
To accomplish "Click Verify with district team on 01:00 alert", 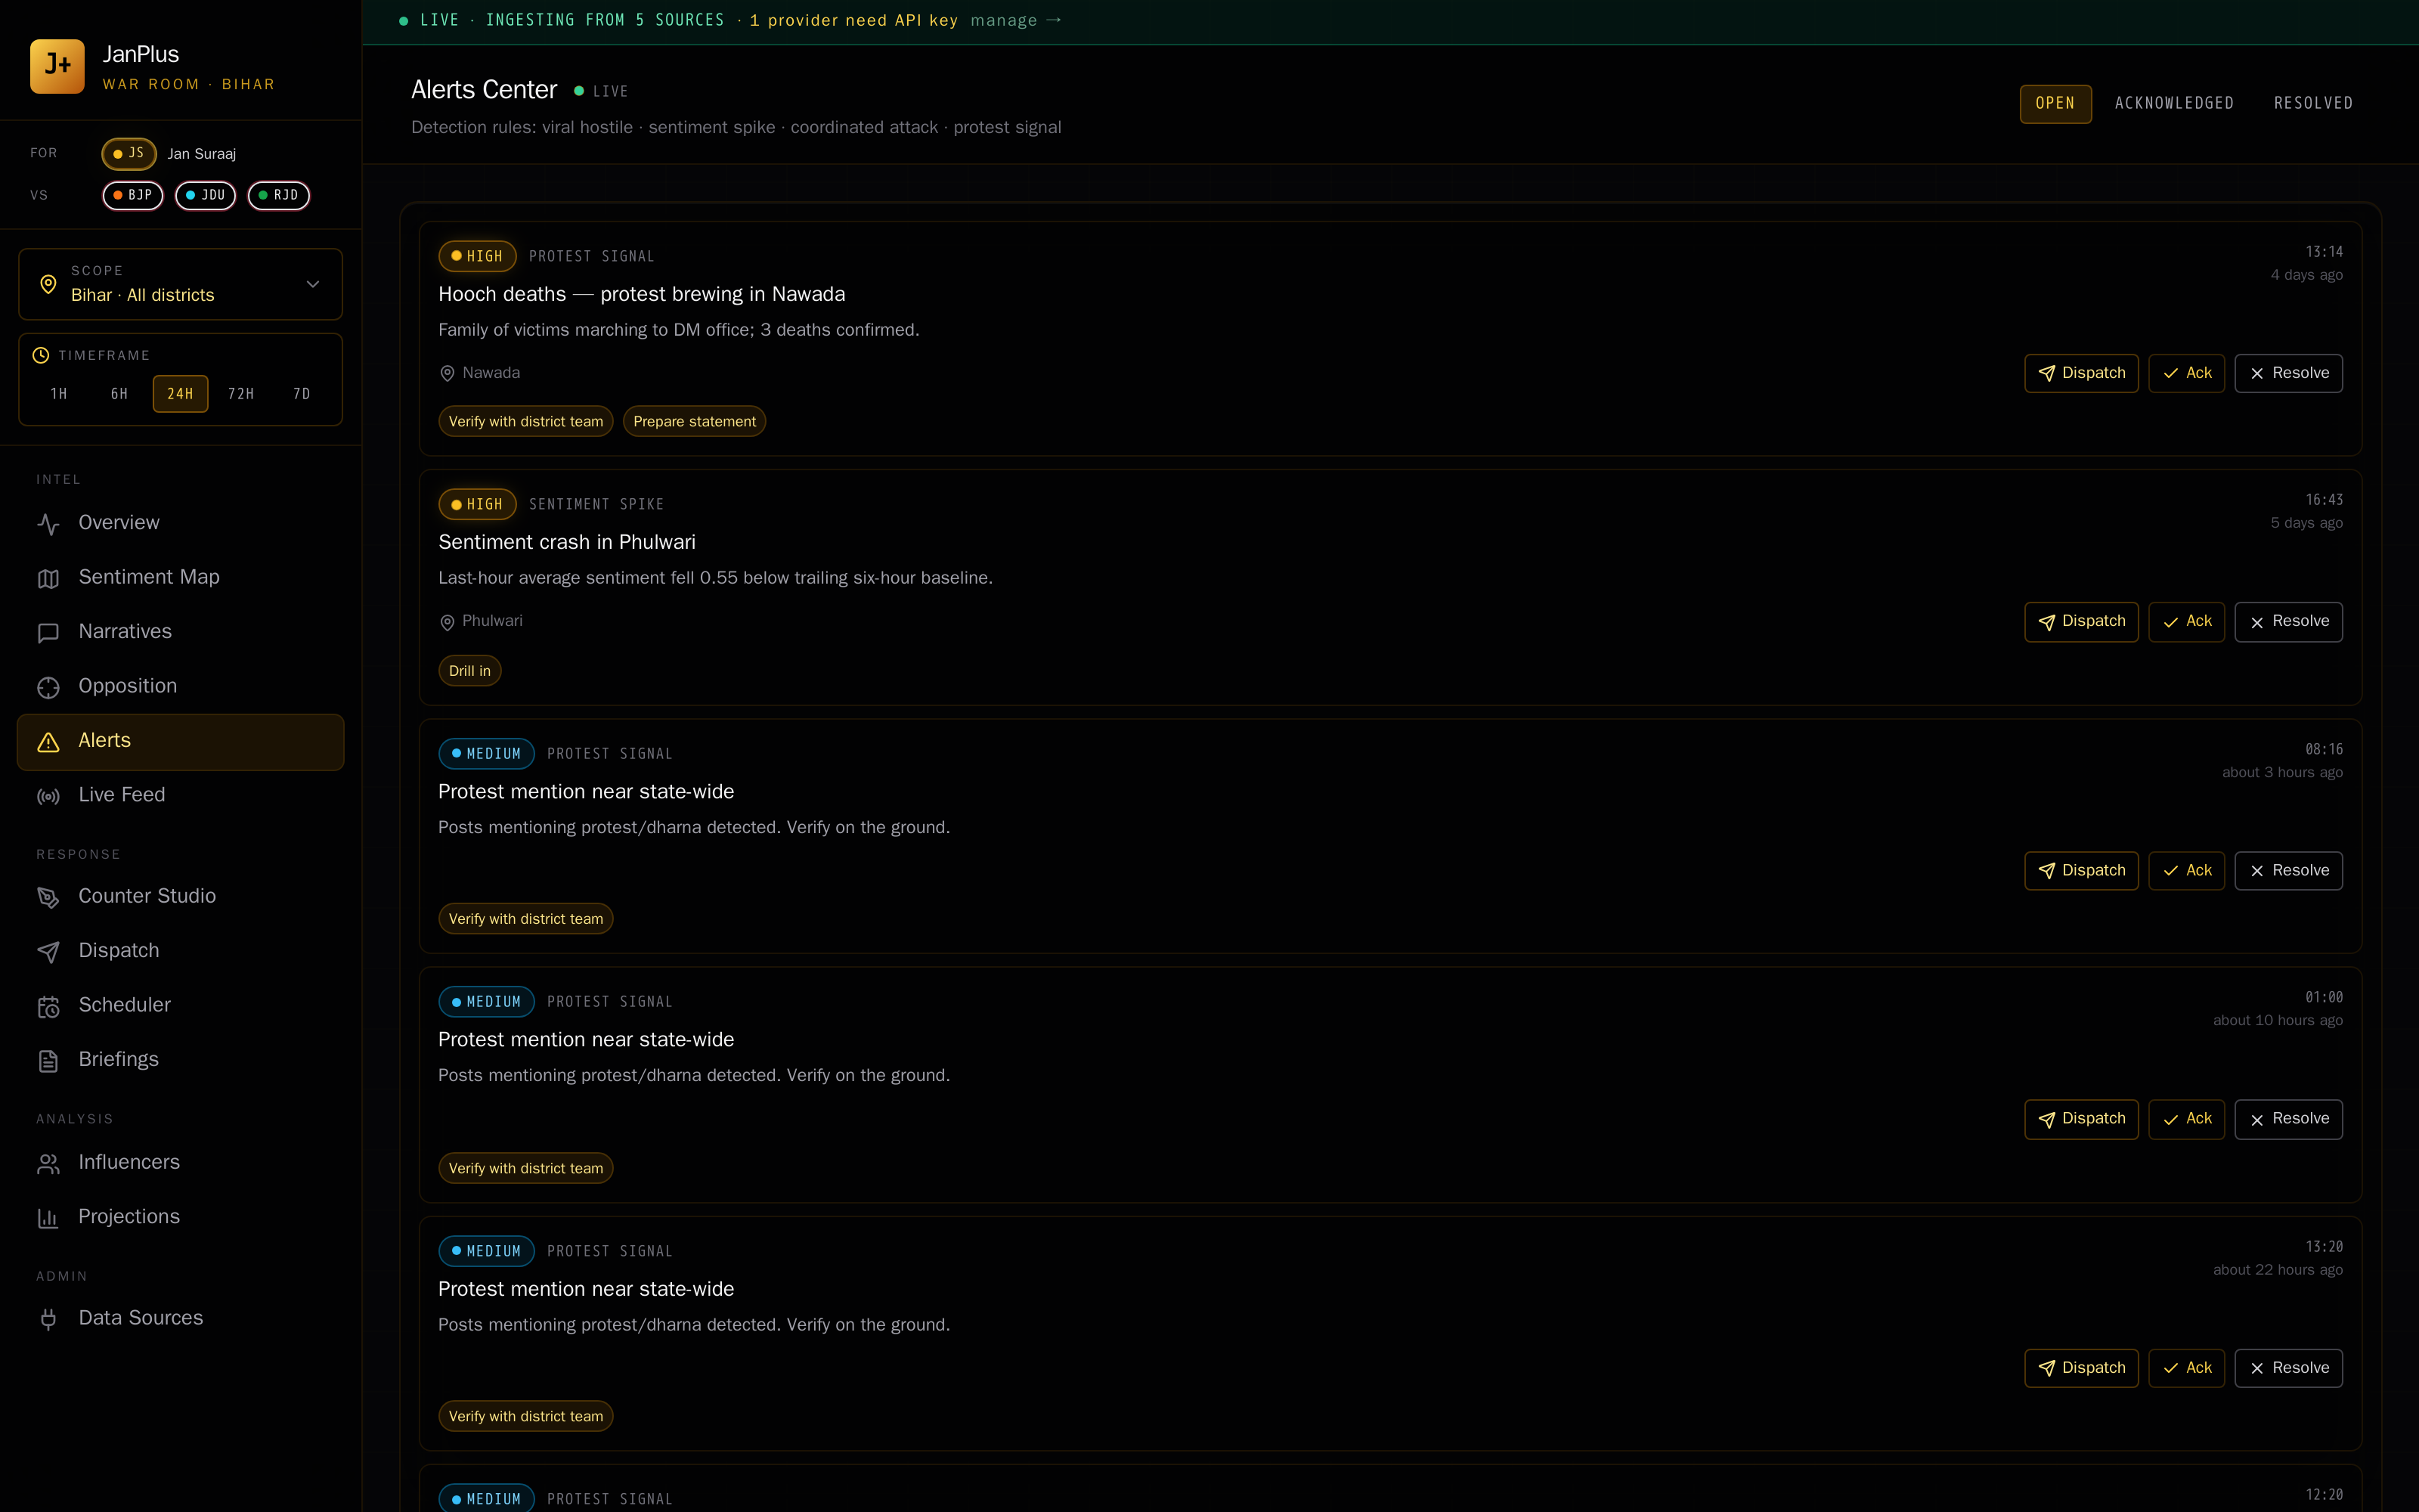I will point(526,1168).
